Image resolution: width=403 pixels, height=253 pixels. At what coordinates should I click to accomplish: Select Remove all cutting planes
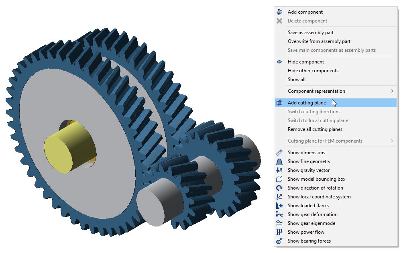tap(315, 129)
